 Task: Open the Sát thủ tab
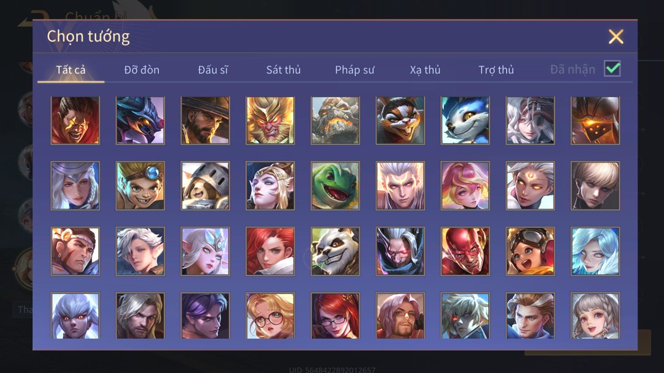coord(284,70)
